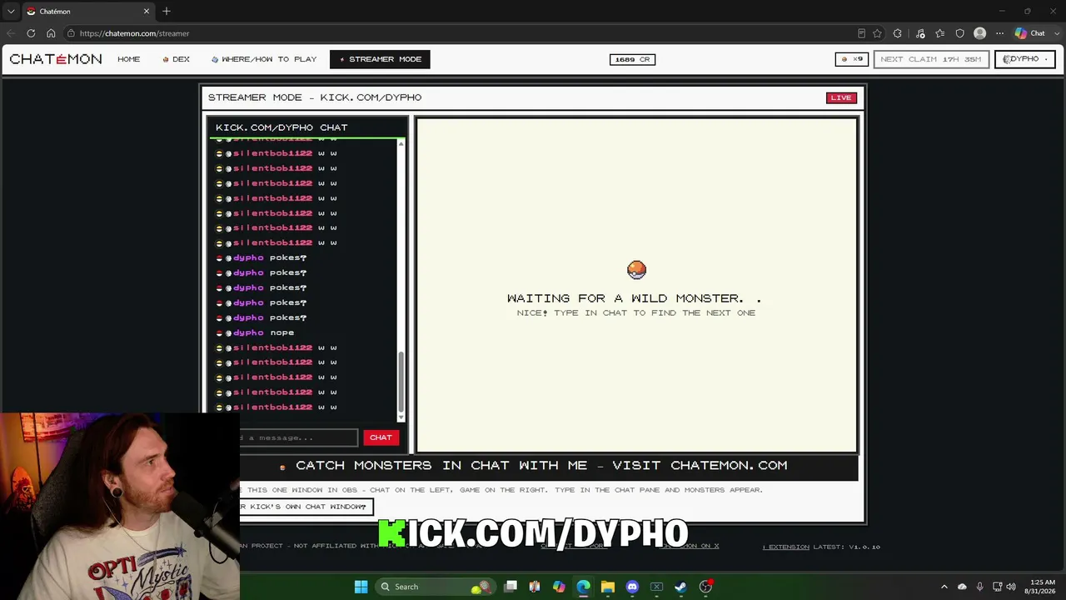Open Task View on the taskbar
The height and width of the screenshot is (600, 1066).
pyautogui.click(x=511, y=587)
